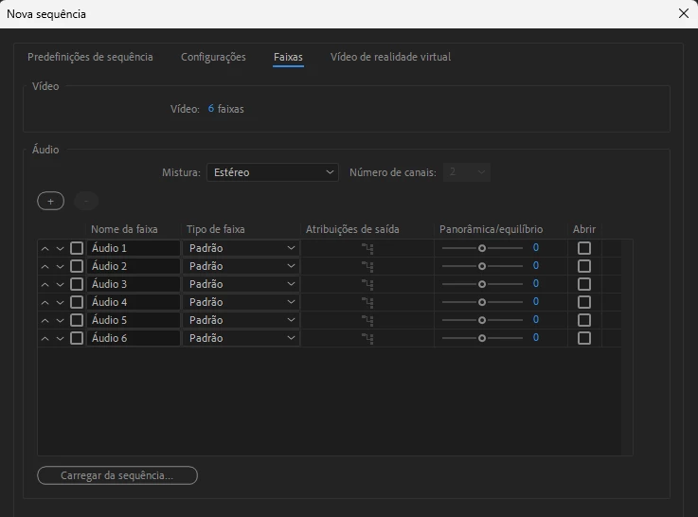Screen dimensions: 698x517
Task: Select the Áudio 4 row checkbox
Action: pyautogui.click(x=77, y=302)
